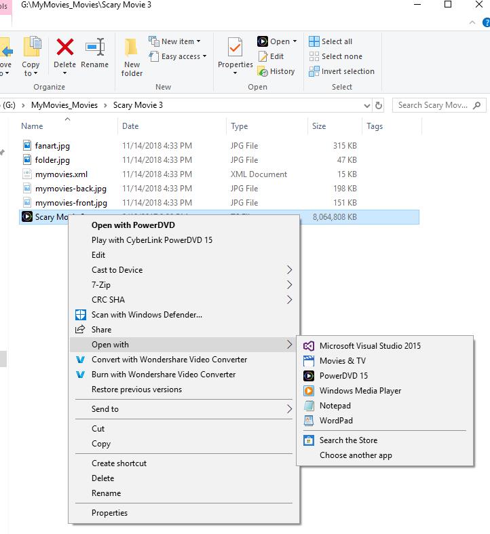Click the New item icon
Viewport: 490px width, 534px height.
point(153,41)
